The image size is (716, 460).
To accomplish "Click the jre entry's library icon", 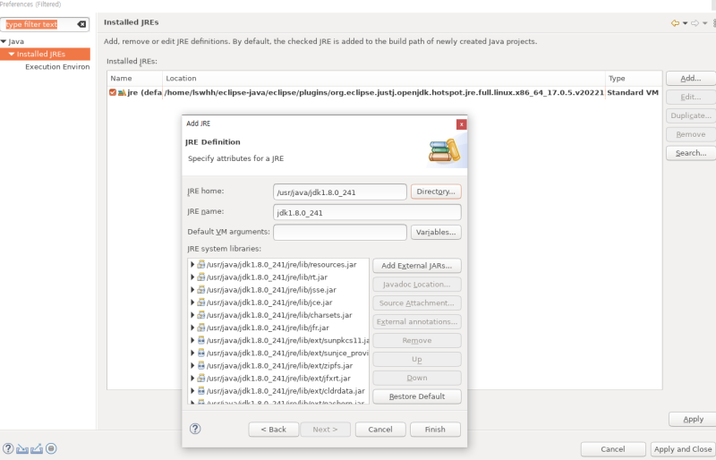I will click(122, 93).
